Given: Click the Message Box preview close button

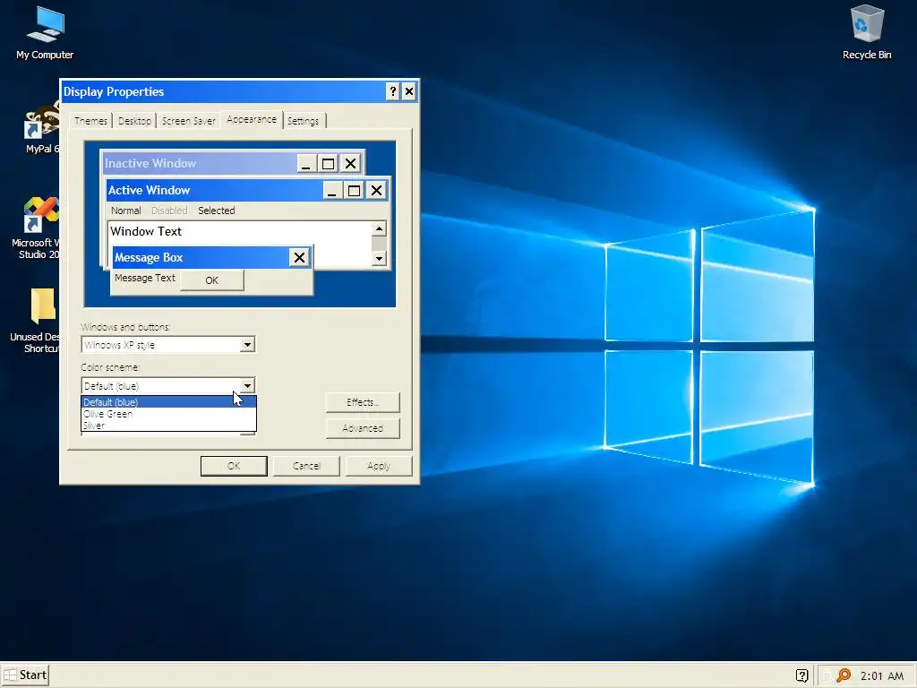Looking at the screenshot, I should point(299,257).
